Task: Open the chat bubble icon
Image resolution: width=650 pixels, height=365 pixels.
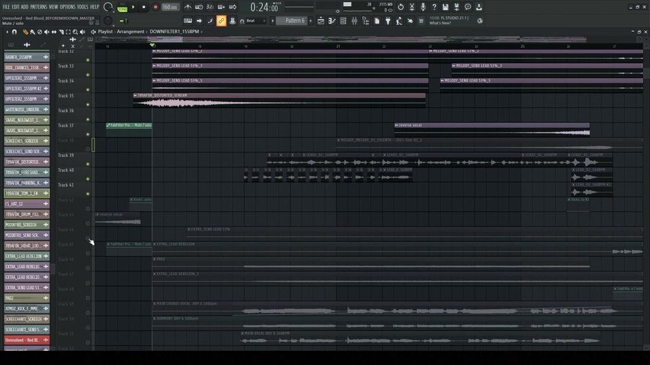Action: 468,7
